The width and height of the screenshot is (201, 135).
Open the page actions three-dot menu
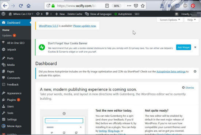pyautogui.click(x=129, y=6)
